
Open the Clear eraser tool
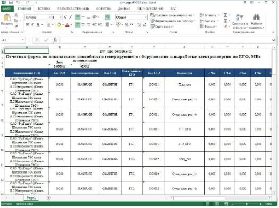[226, 27]
